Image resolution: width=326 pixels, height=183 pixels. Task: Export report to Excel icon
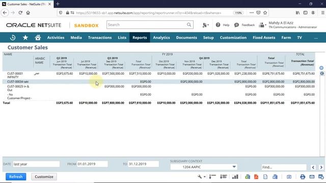coord(248,177)
